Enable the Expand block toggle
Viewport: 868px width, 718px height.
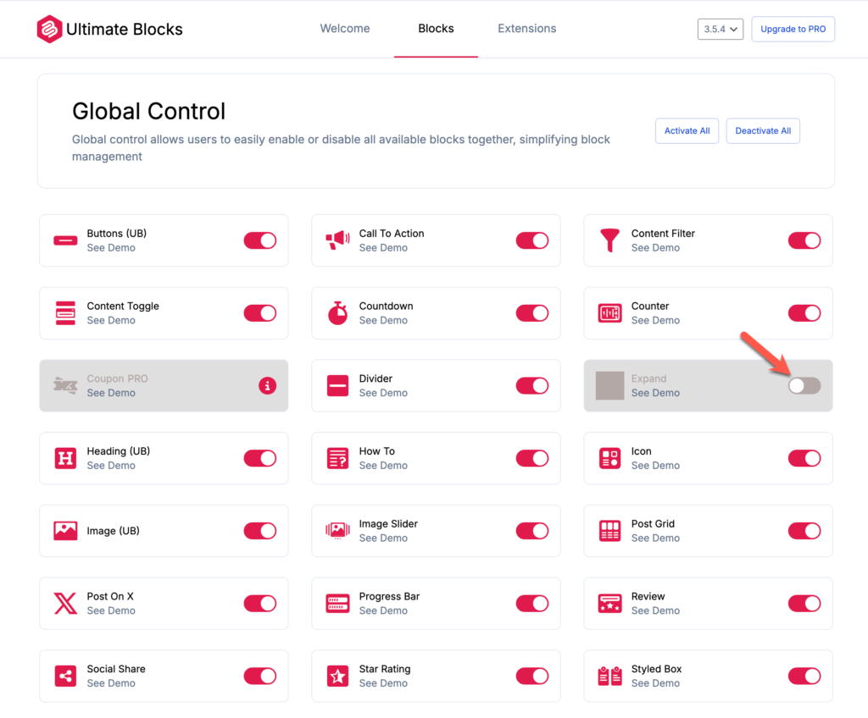pyautogui.click(x=804, y=386)
